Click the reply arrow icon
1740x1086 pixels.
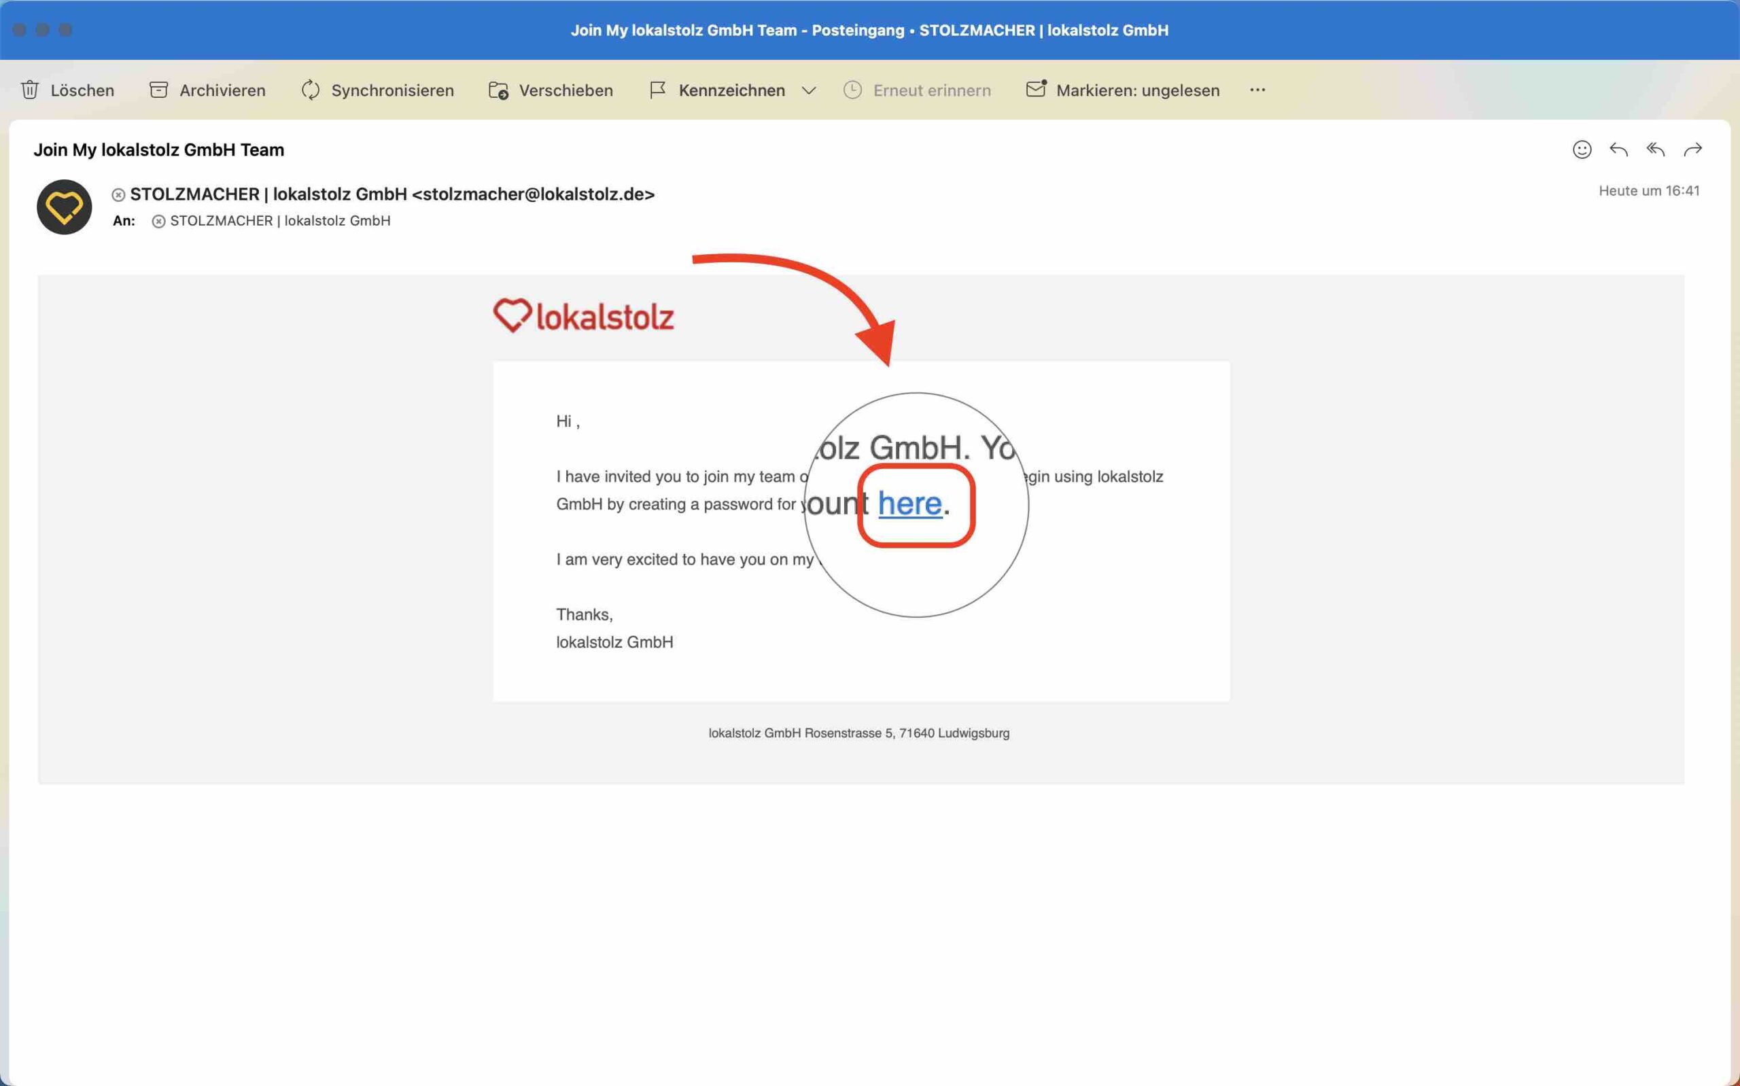1618,150
